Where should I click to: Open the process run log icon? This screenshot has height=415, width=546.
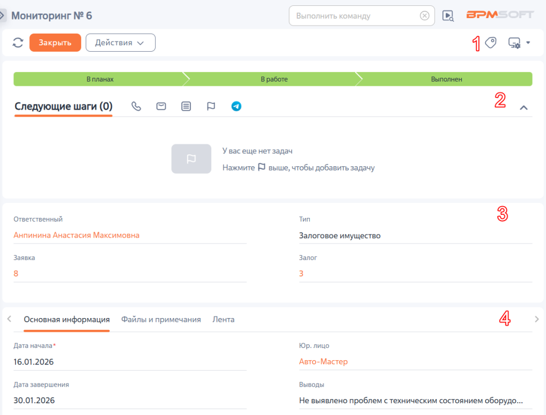[x=448, y=15]
